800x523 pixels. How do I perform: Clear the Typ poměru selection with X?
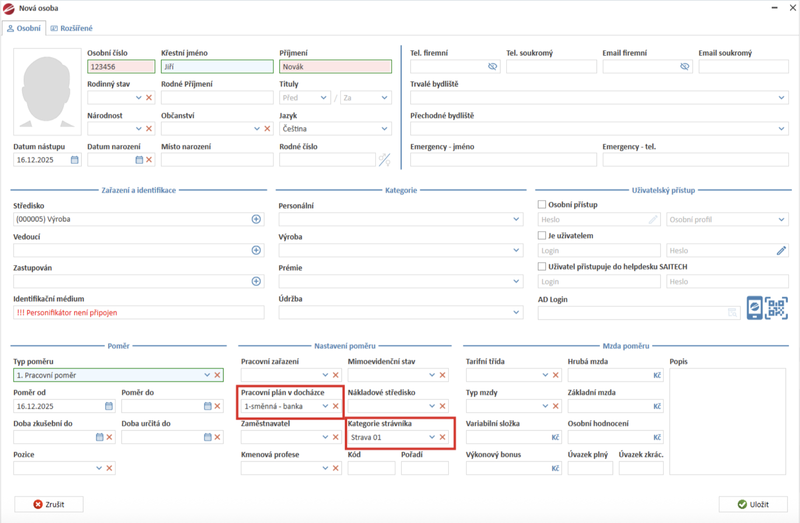pos(217,375)
